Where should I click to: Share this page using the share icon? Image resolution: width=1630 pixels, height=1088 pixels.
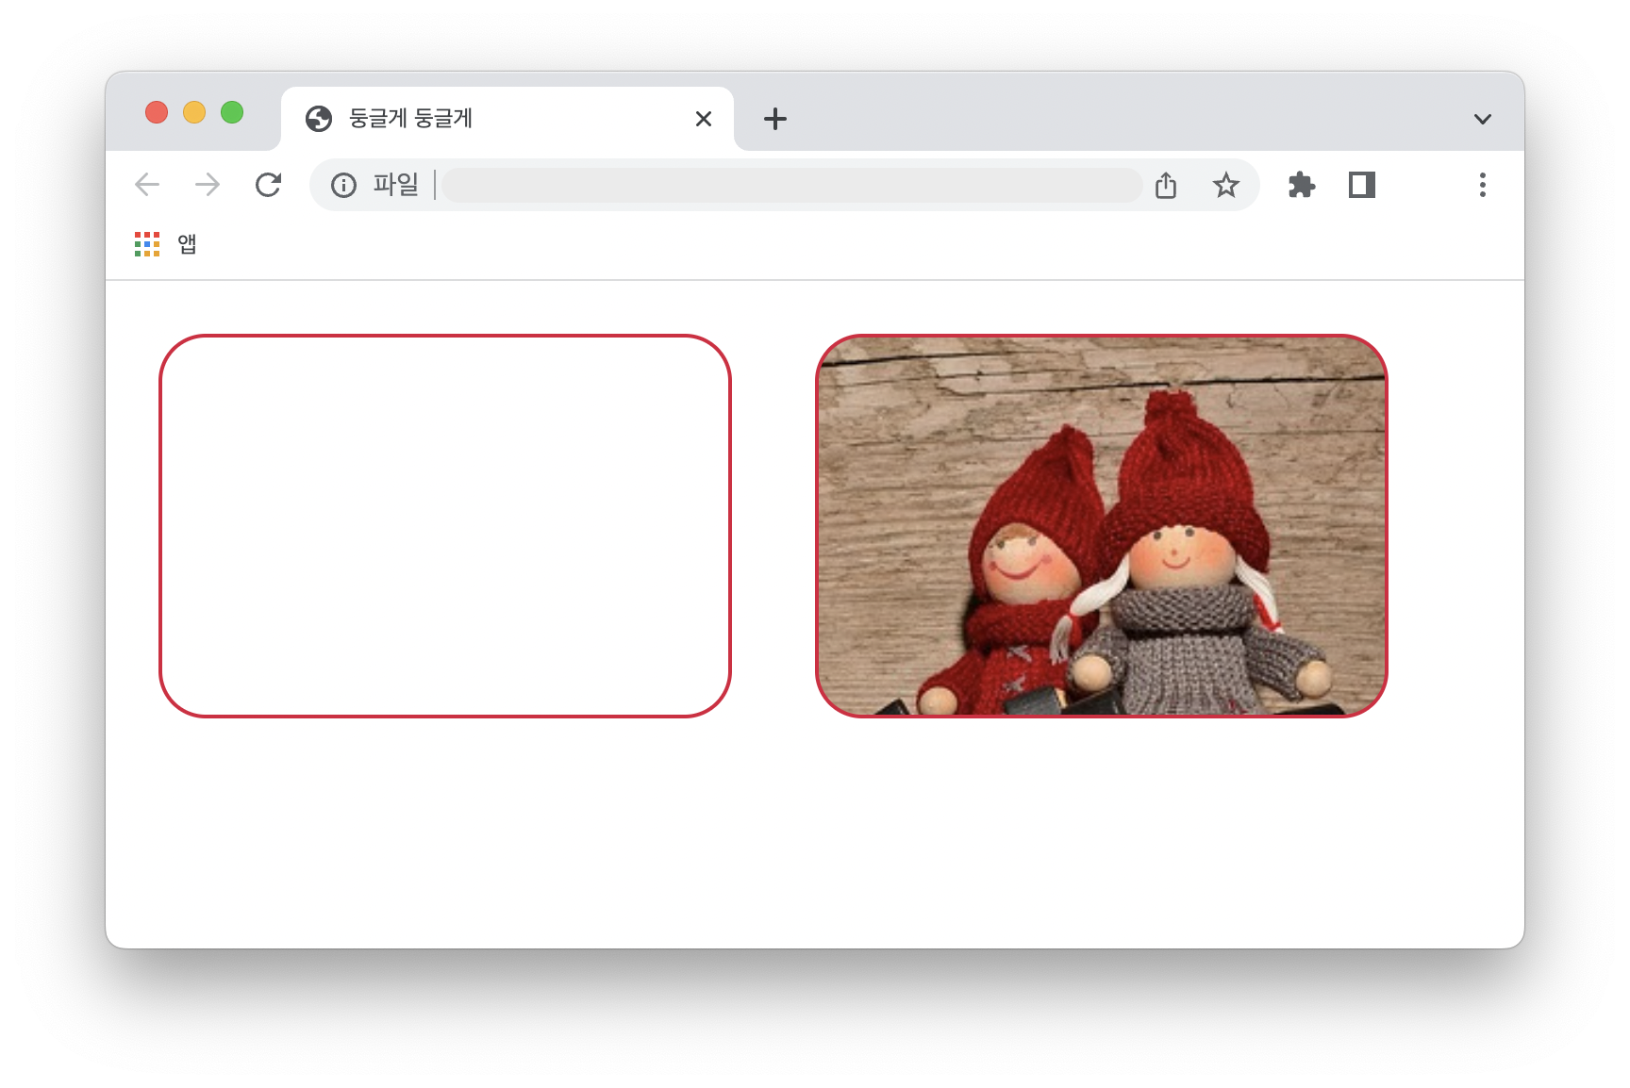click(x=1166, y=185)
